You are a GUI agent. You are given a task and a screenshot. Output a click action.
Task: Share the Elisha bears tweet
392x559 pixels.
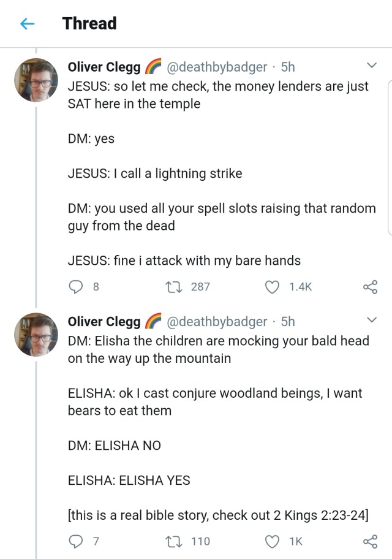(x=369, y=541)
